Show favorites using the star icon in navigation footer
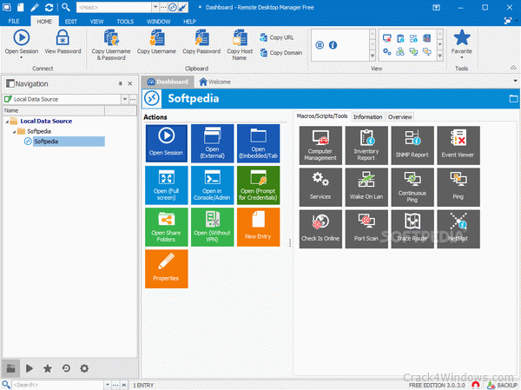Screen dimensions: 521x390 coord(48,368)
